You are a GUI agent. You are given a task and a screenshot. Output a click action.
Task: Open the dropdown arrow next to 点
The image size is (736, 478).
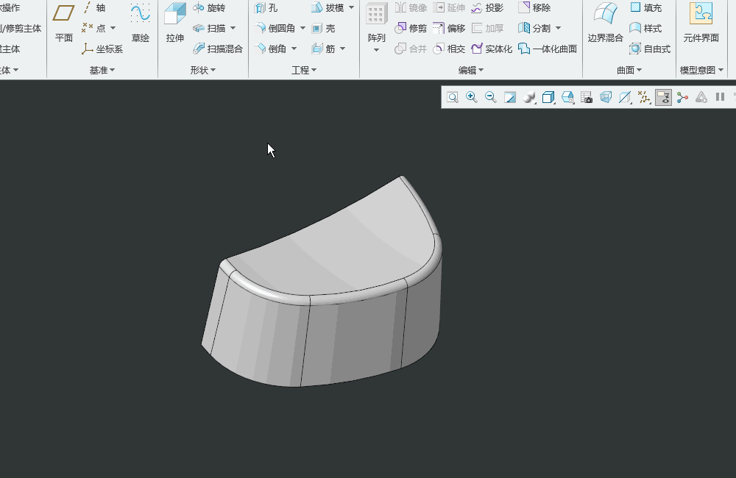(x=113, y=28)
